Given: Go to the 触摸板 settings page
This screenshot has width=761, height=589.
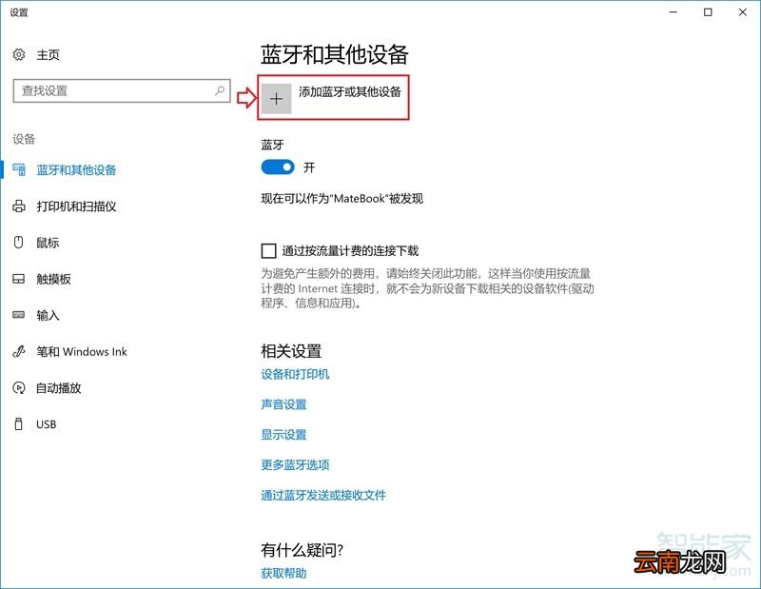Looking at the screenshot, I should (x=53, y=279).
